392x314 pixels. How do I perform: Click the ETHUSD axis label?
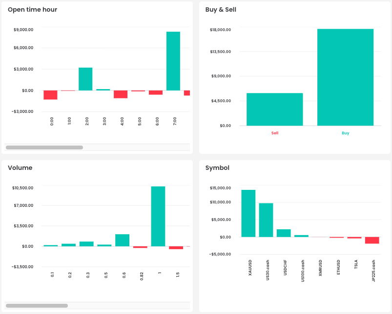338,266
